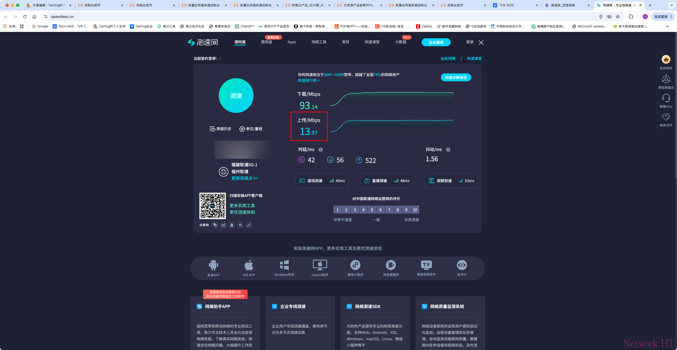This screenshot has width=677, height=350.
Task: Expand hidden bookmarks chevron in bookmarks bar
Action: pos(667,26)
